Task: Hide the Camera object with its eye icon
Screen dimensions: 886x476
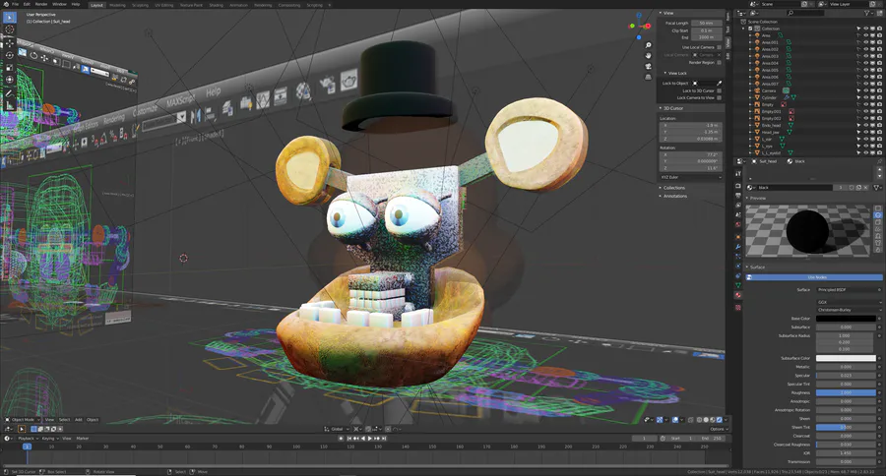Action: [865, 90]
